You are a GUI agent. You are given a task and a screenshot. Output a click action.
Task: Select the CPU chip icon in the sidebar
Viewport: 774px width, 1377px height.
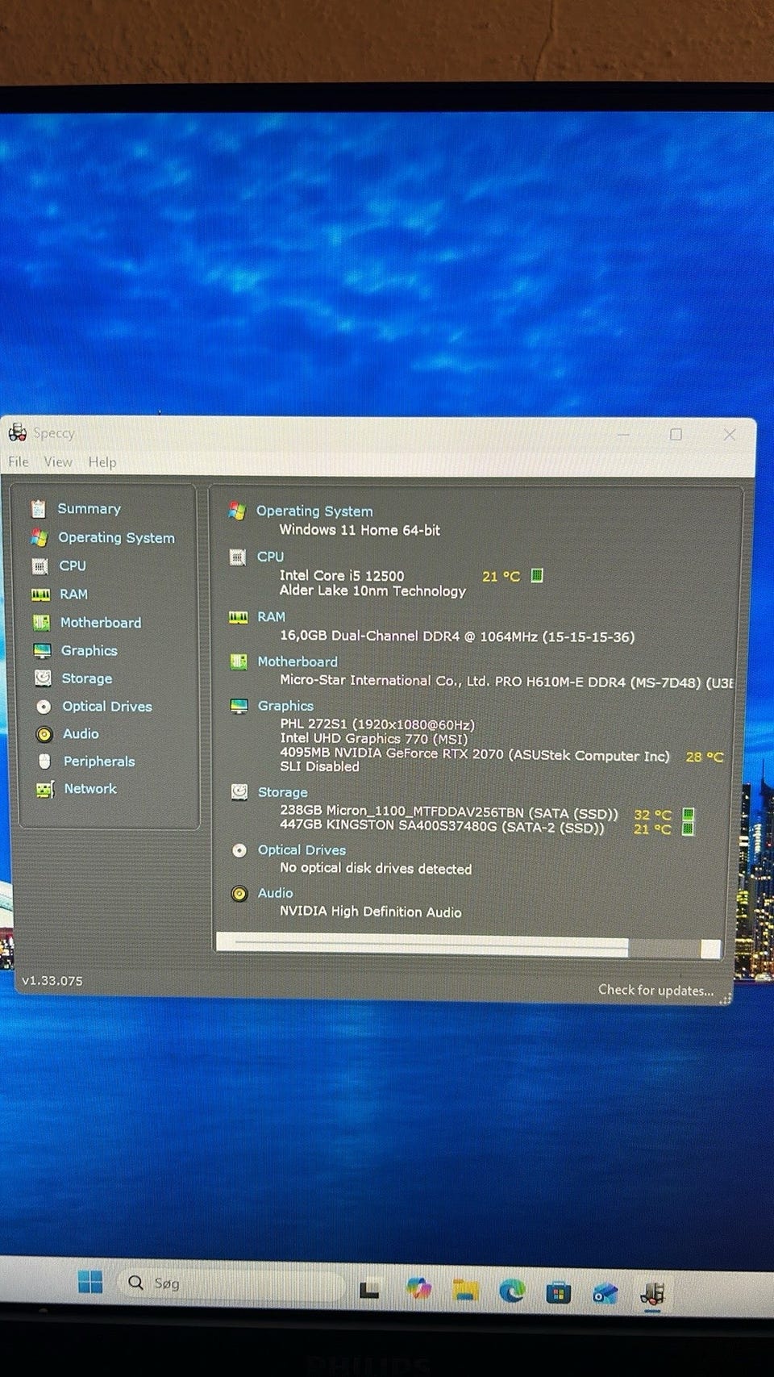click(x=40, y=566)
